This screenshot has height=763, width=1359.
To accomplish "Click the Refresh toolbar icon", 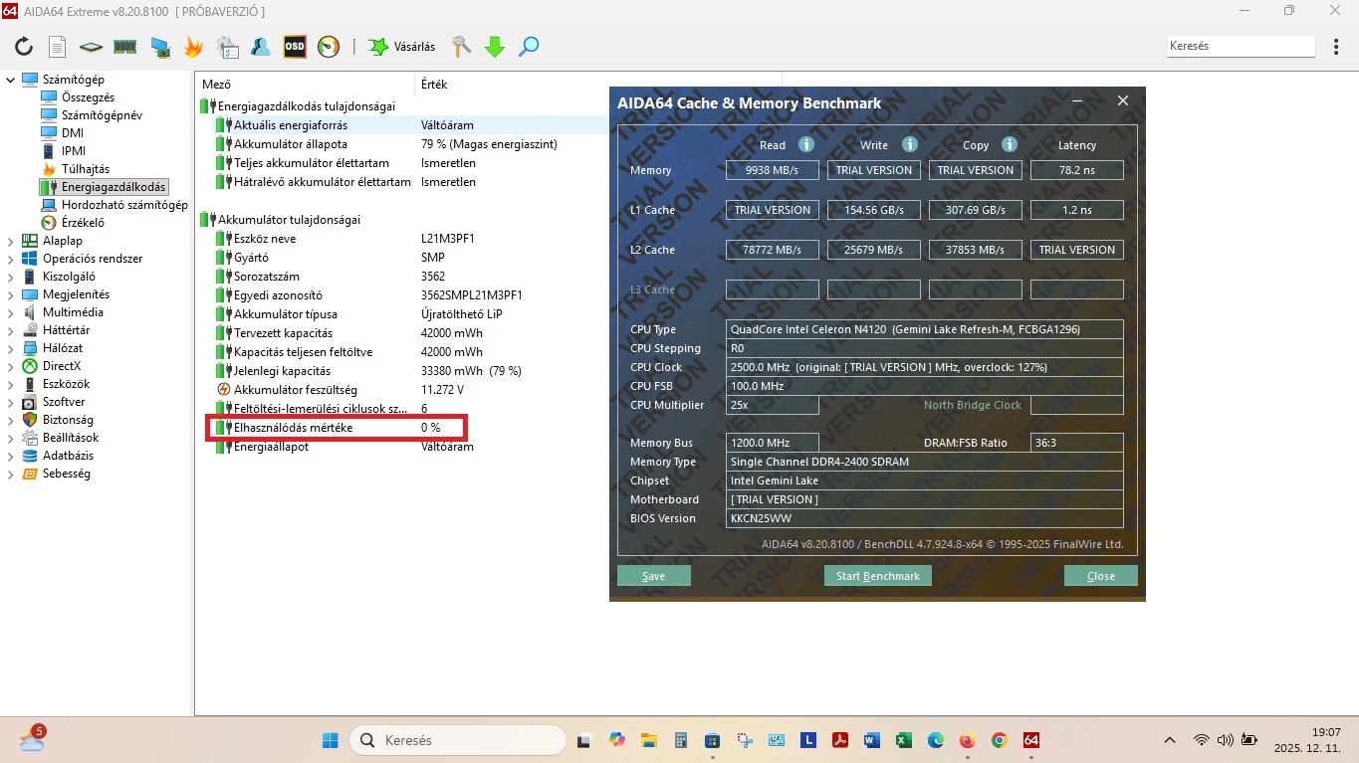I will click(x=24, y=47).
